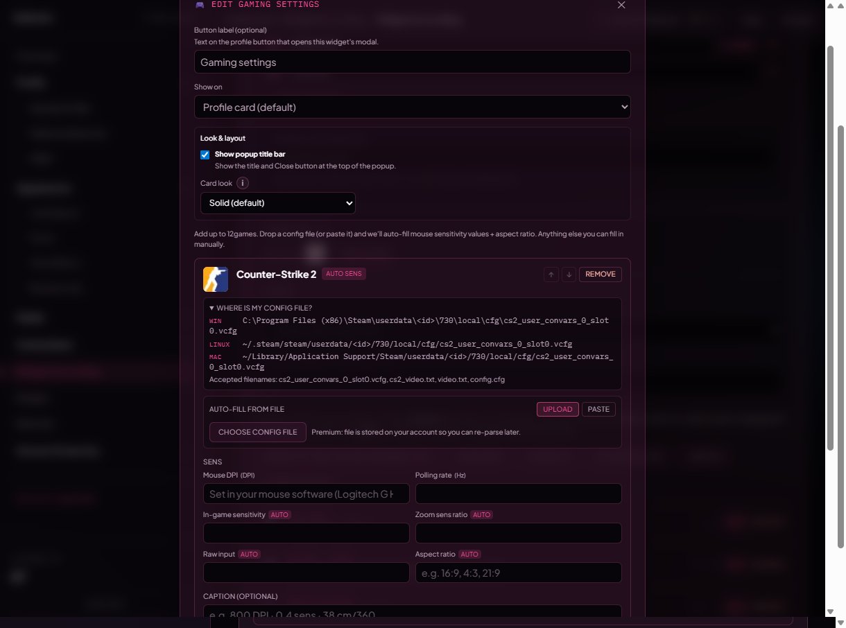Select the Upload auto-fill mode

click(x=558, y=409)
